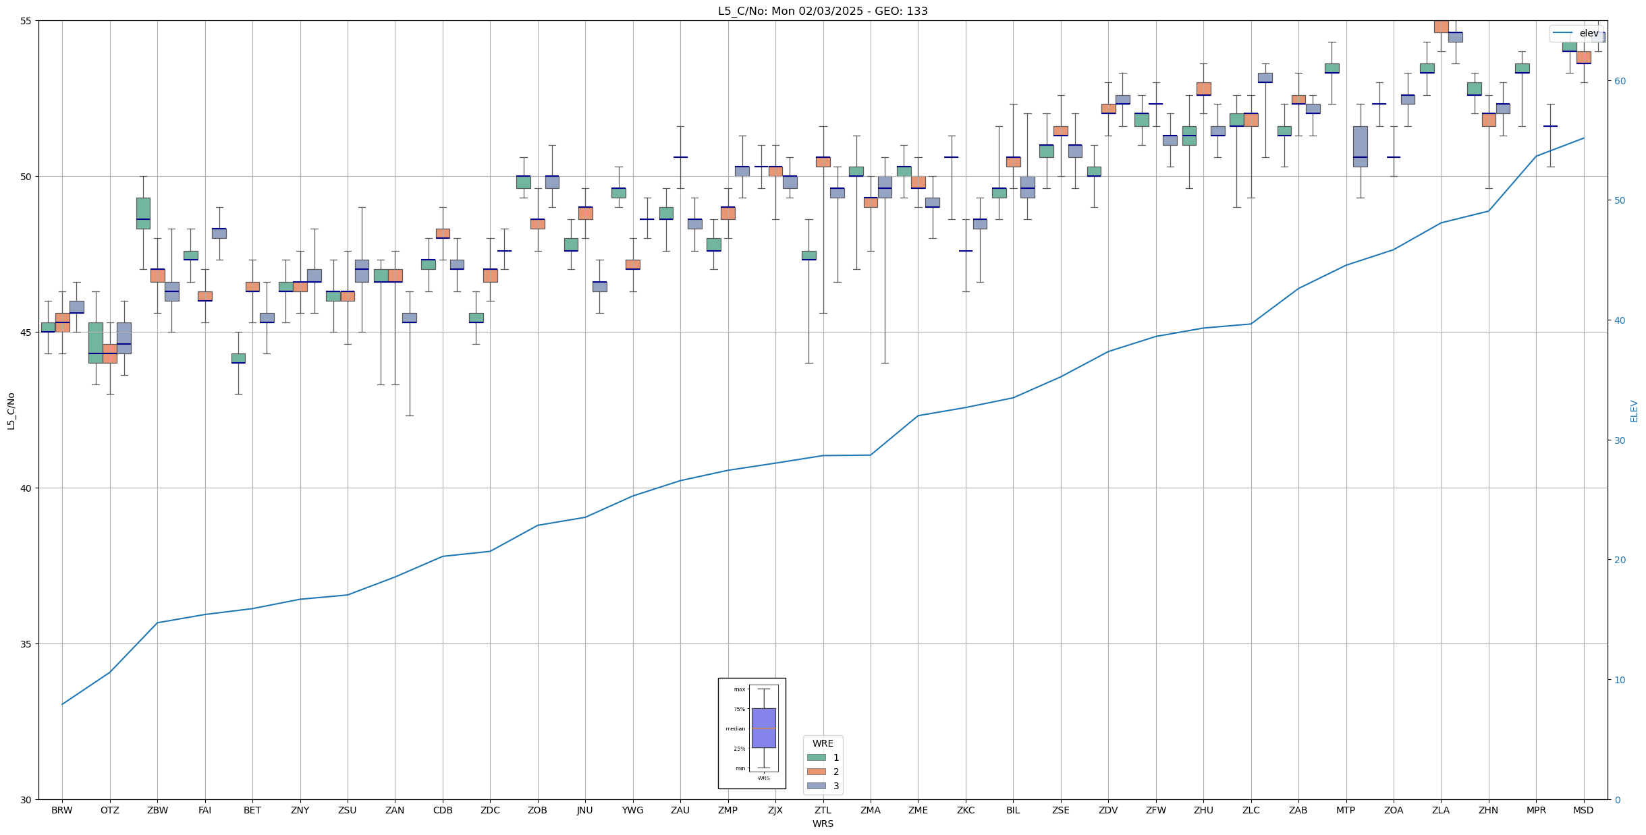
Task: Click the MSD station tick label
Action: pos(1583,811)
